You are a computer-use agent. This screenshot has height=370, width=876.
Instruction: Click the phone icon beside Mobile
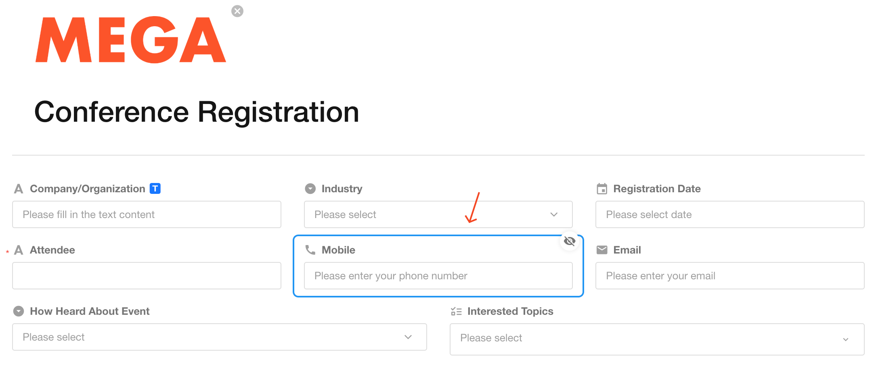point(310,250)
